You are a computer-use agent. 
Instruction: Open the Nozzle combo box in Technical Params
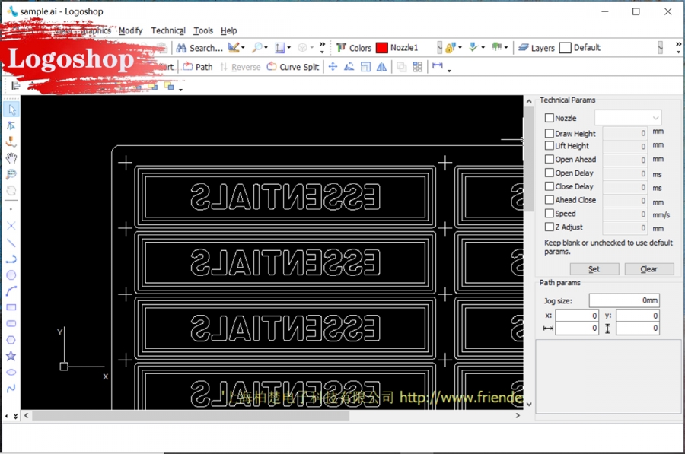tap(628, 118)
